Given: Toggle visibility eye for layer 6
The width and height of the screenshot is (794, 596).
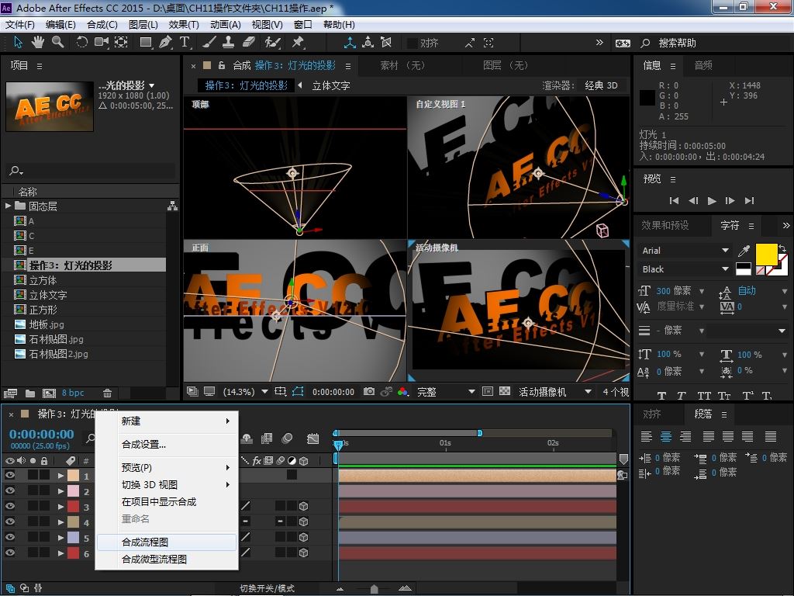Looking at the screenshot, I should 10,553.
